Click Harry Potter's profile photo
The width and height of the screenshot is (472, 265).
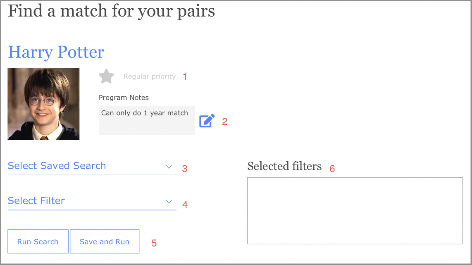pos(43,104)
